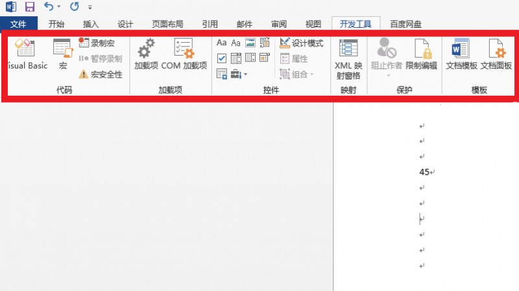Viewport: 519px width, 291px height.
Task: Open the 加载项 add-ins button
Action: tap(146, 54)
